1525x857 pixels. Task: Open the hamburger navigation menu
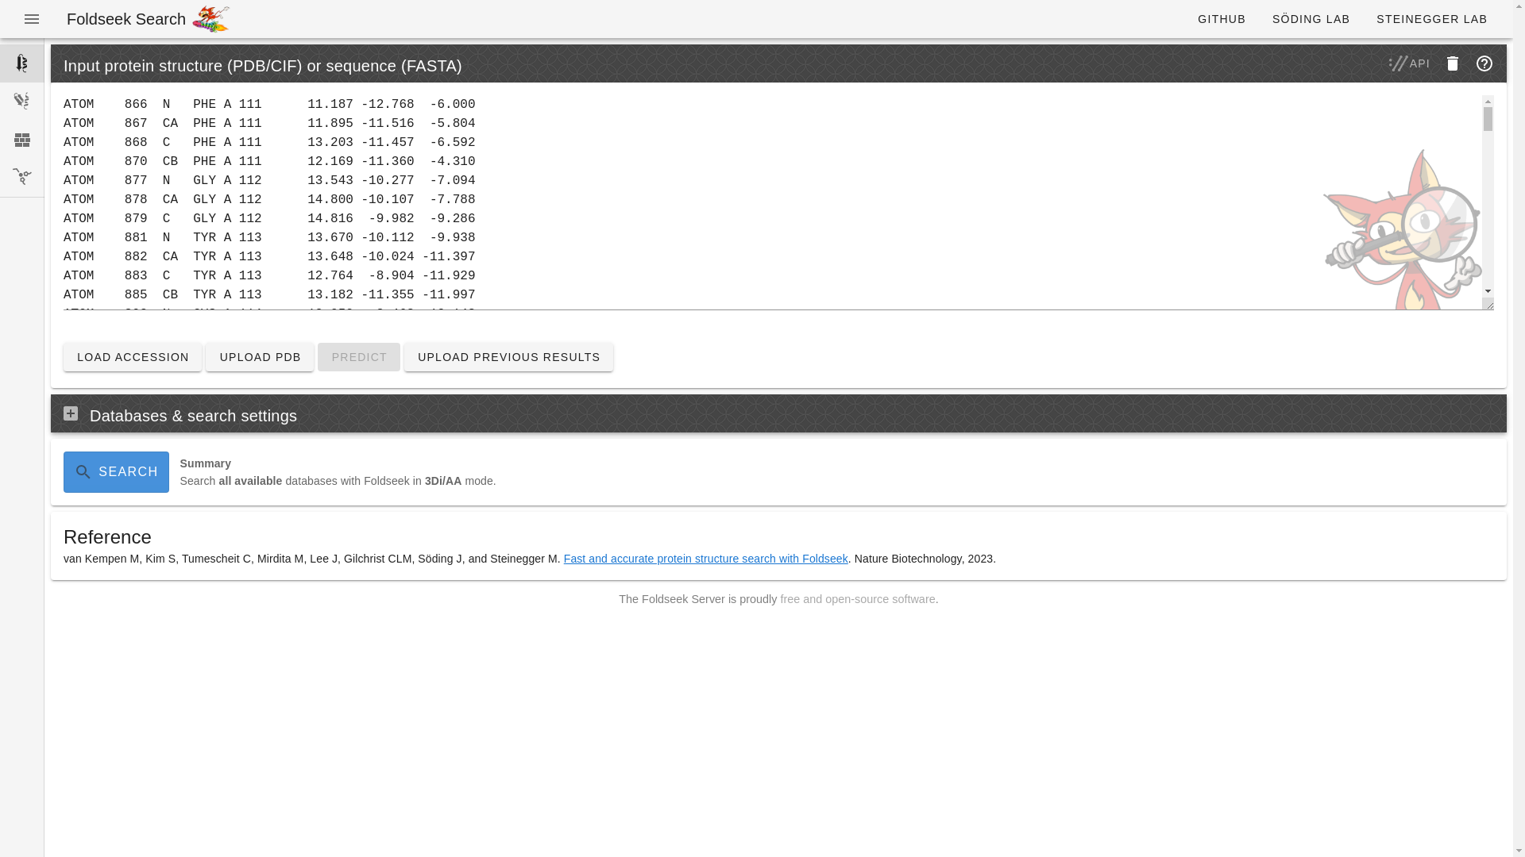(32, 19)
